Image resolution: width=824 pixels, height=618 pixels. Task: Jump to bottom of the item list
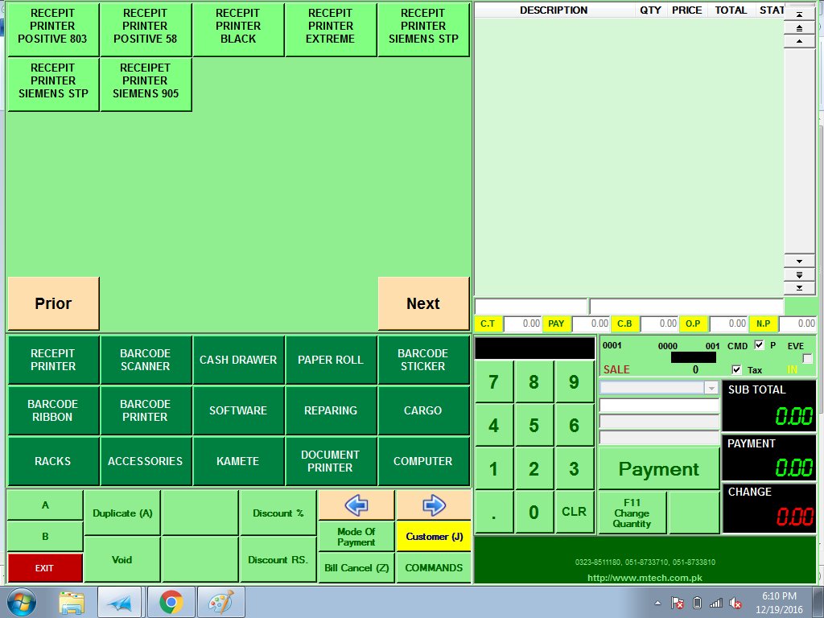coord(799,287)
